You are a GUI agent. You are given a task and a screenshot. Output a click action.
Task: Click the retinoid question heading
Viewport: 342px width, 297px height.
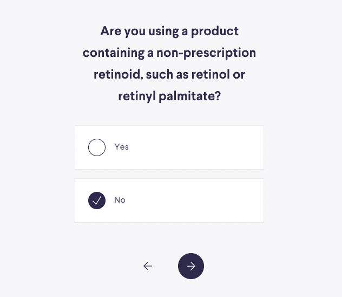coord(169,63)
